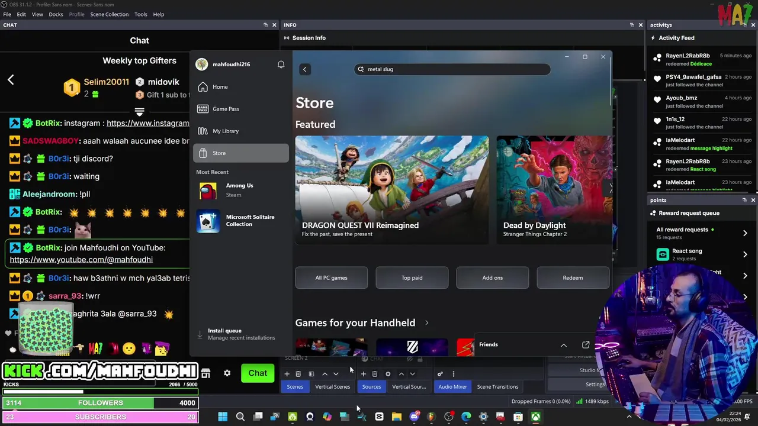Open Docks menu in OBS
The width and height of the screenshot is (758, 426).
coord(56,14)
